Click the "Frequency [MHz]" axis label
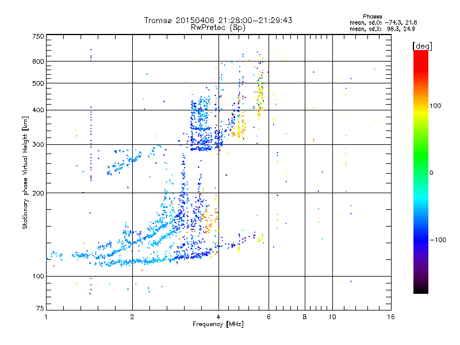This screenshot has height=345, width=460. pyautogui.click(x=218, y=324)
